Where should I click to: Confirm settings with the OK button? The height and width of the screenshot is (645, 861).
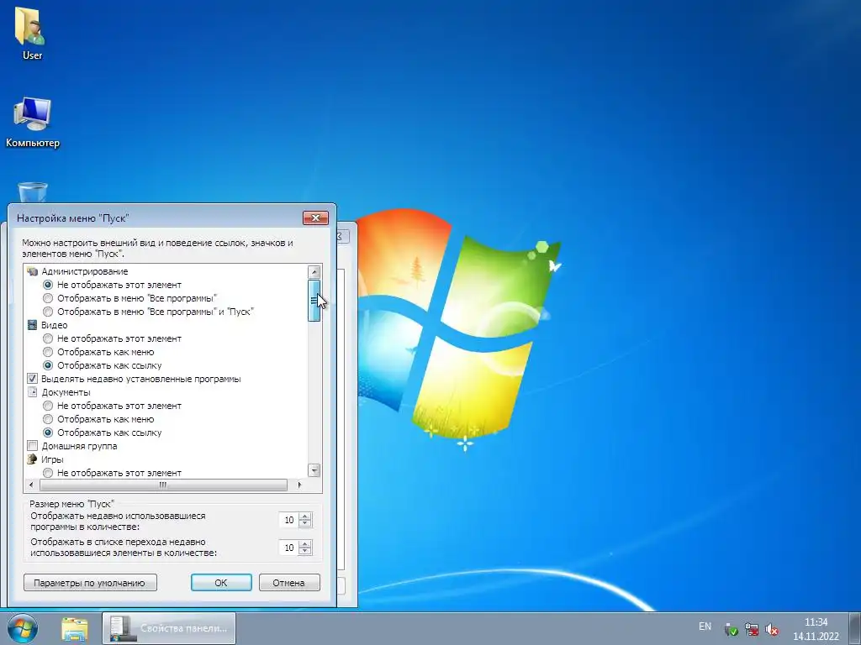pyautogui.click(x=221, y=583)
